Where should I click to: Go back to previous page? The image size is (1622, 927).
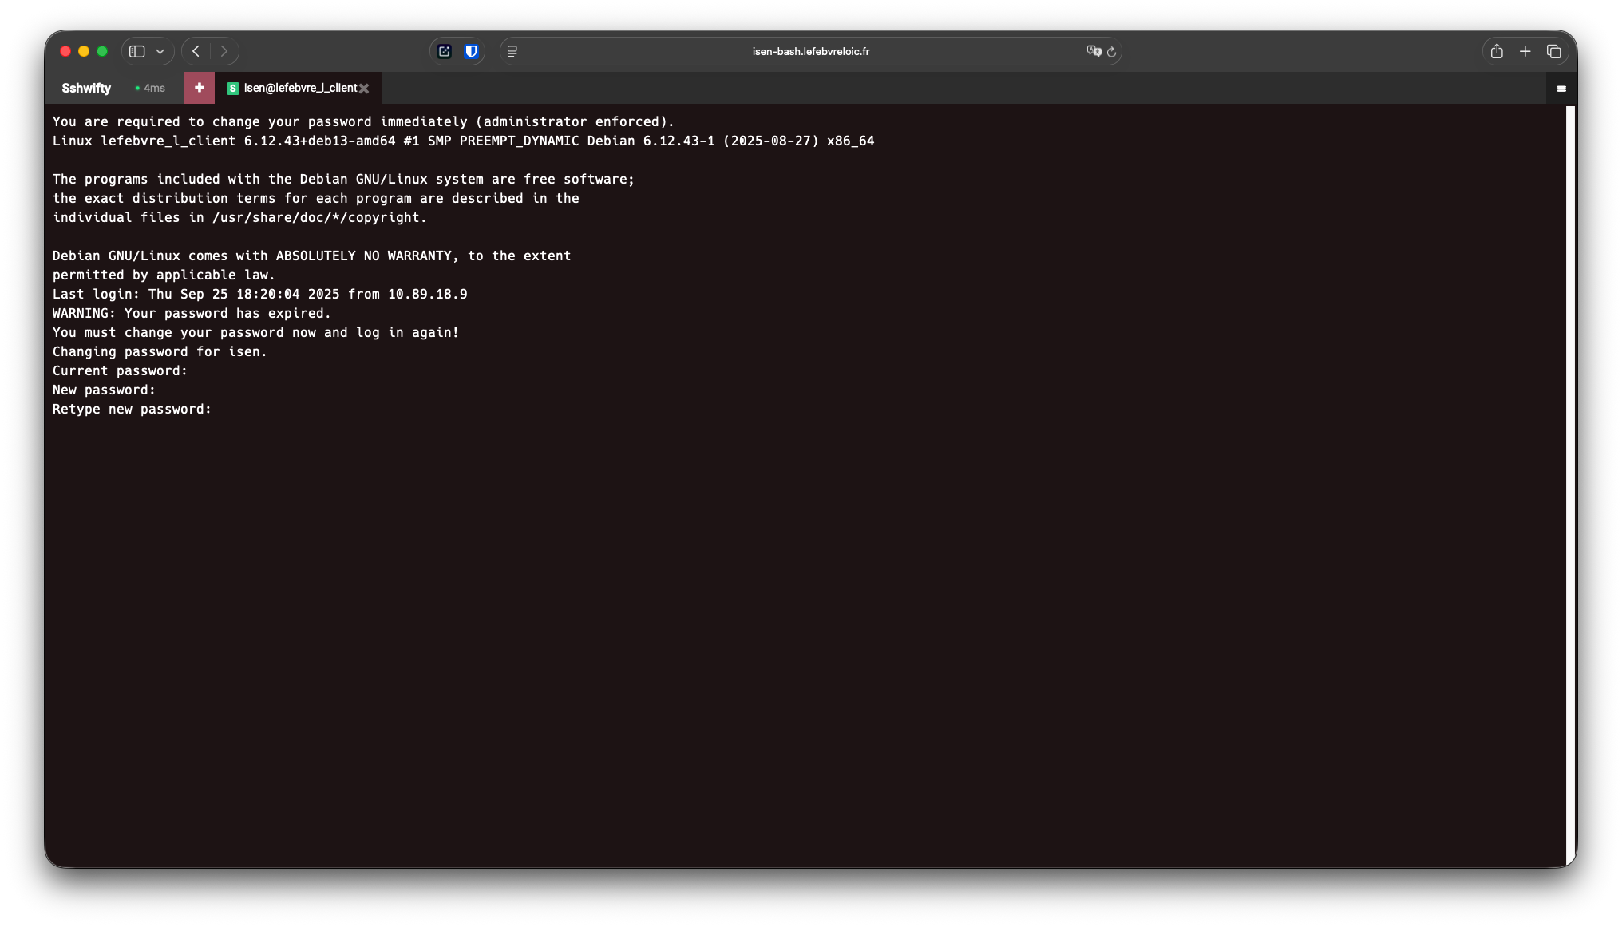point(196,51)
